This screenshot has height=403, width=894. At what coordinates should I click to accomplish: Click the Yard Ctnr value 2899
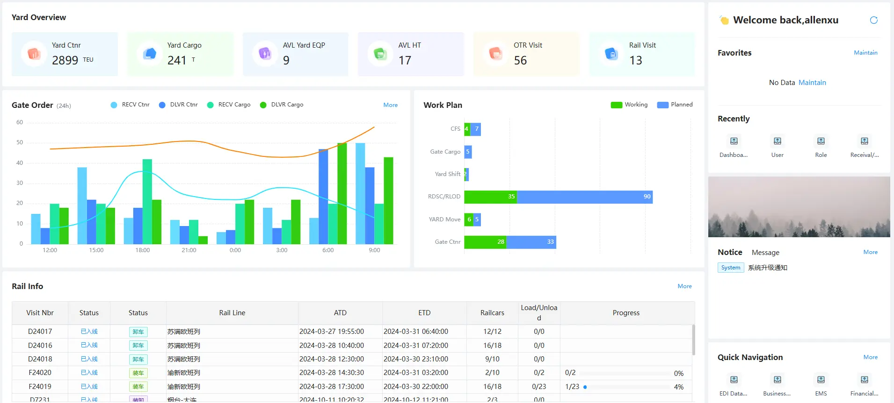point(65,60)
